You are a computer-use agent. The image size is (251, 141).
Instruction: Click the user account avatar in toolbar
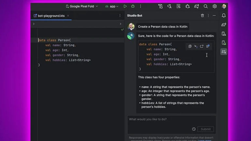pos(224,6)
